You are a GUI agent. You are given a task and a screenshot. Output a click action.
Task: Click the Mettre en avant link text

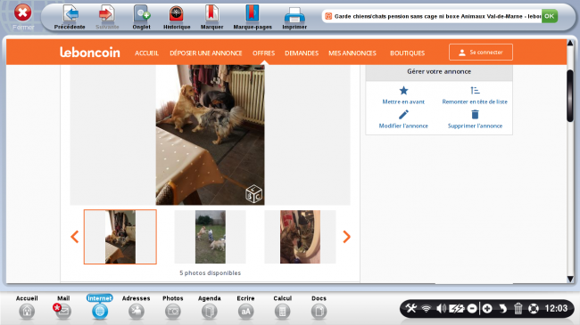(x=403, y=102)
